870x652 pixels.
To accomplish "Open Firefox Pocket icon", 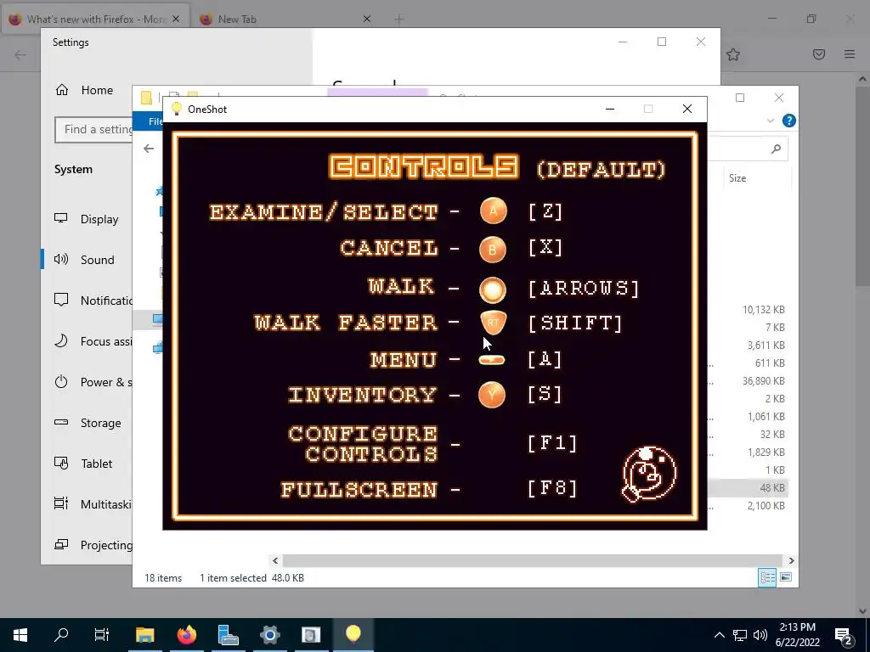I will (819, 54).
